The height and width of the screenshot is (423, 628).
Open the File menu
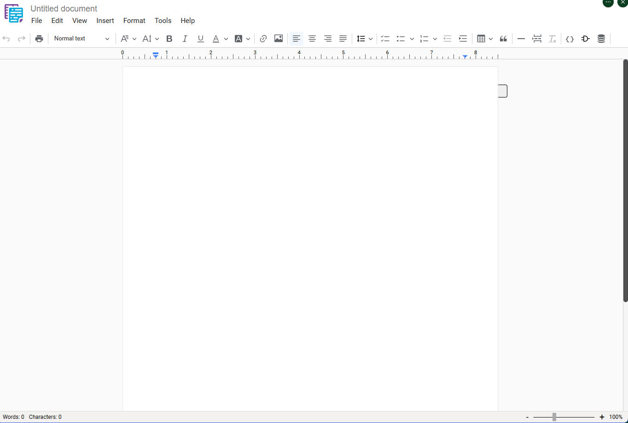pyautogui.click(x=37, y=21)
